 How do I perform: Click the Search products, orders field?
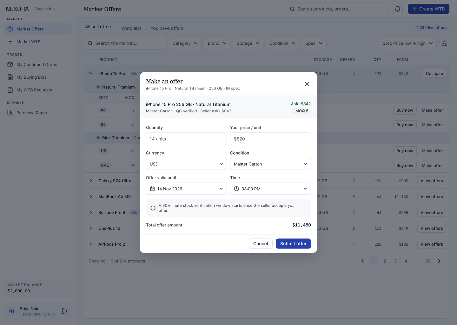click(337, 9)
